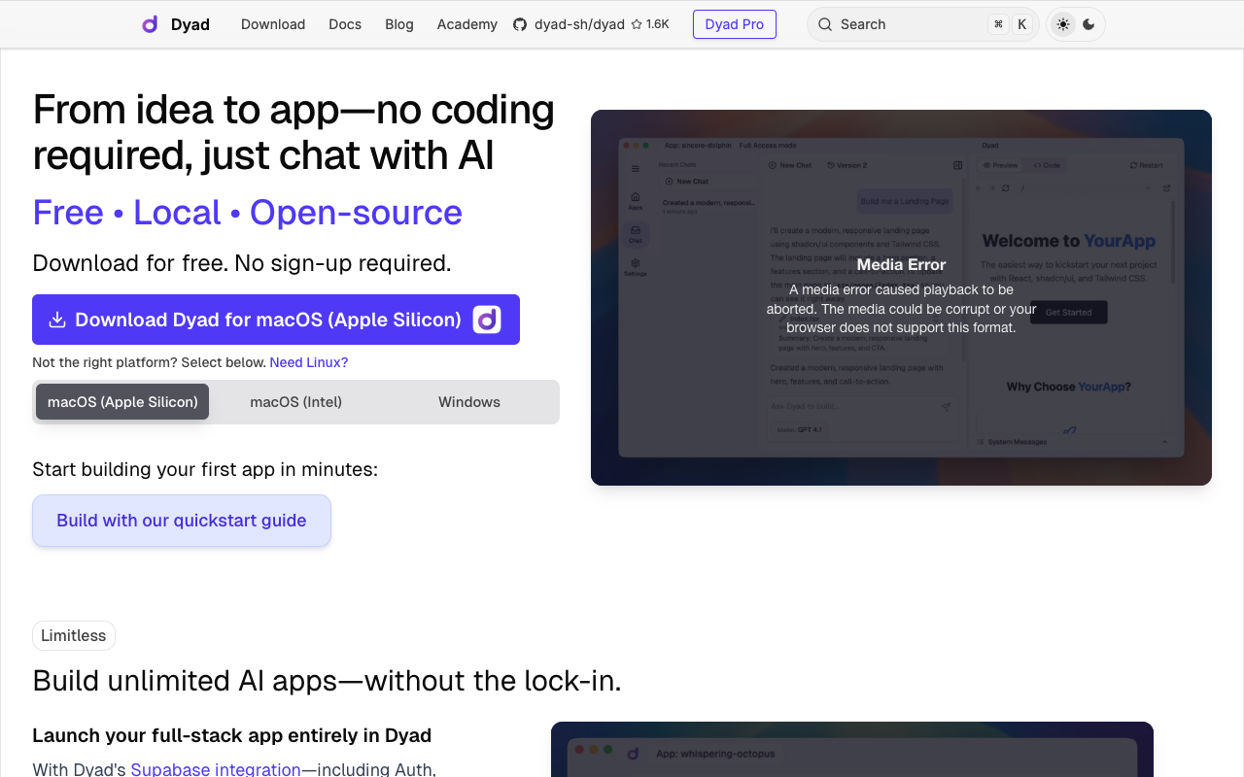
Task: Click the chevron dropdown in the preview address bar
Action: [1149, 187]
